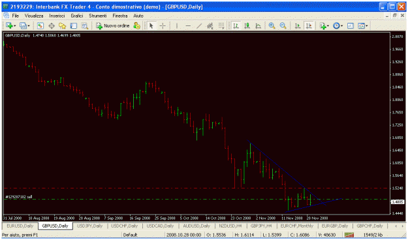The image size is (408, 240).
Task: Open the Grafici menu
Action: point(77,16)
